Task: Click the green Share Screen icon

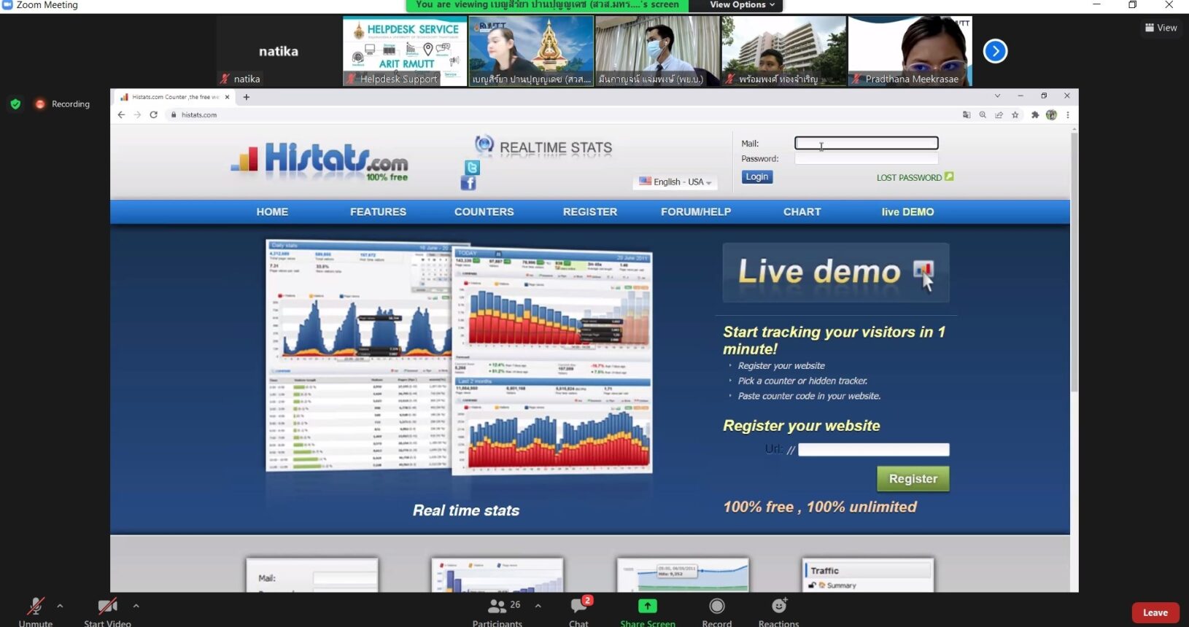Action: [648, 606]
